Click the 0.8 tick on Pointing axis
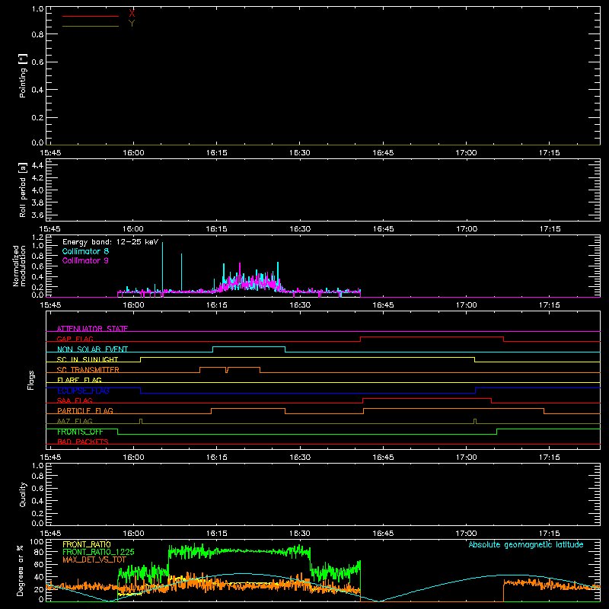Screen dimensions: 609x609 tap(37, 34)
